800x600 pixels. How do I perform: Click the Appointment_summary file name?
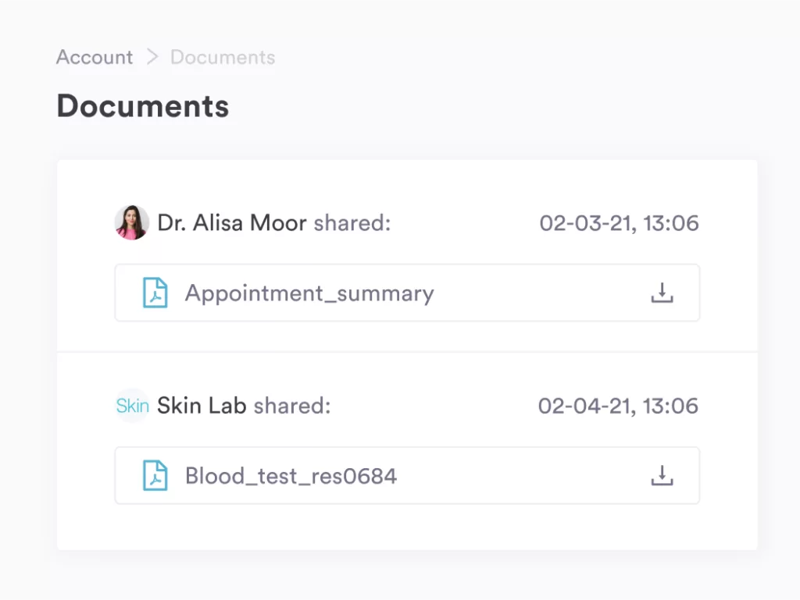pos(309,293)
